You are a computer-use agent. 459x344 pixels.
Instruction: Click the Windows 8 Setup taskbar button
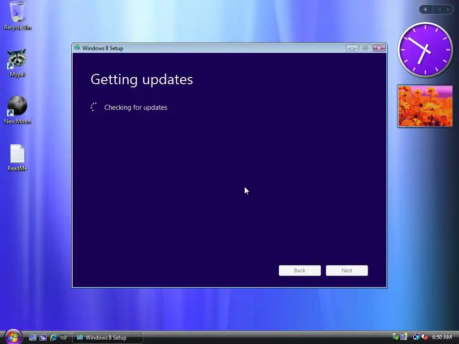[x=108, y=337]
